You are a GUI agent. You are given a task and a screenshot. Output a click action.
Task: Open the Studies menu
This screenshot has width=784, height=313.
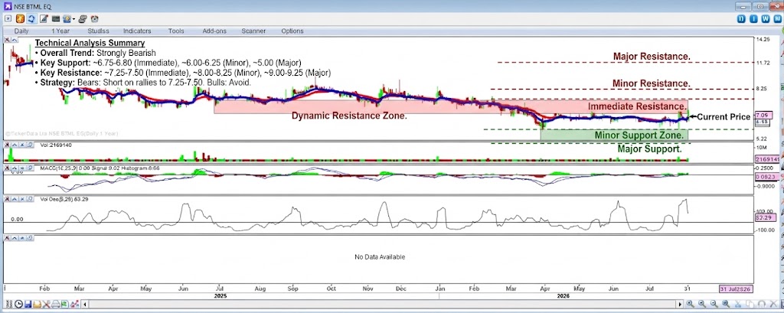(x=99, y=31)
